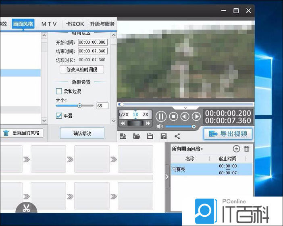Open the 卡拉OK tab
Screen dimensions: 283x226
tap(75, 24)
